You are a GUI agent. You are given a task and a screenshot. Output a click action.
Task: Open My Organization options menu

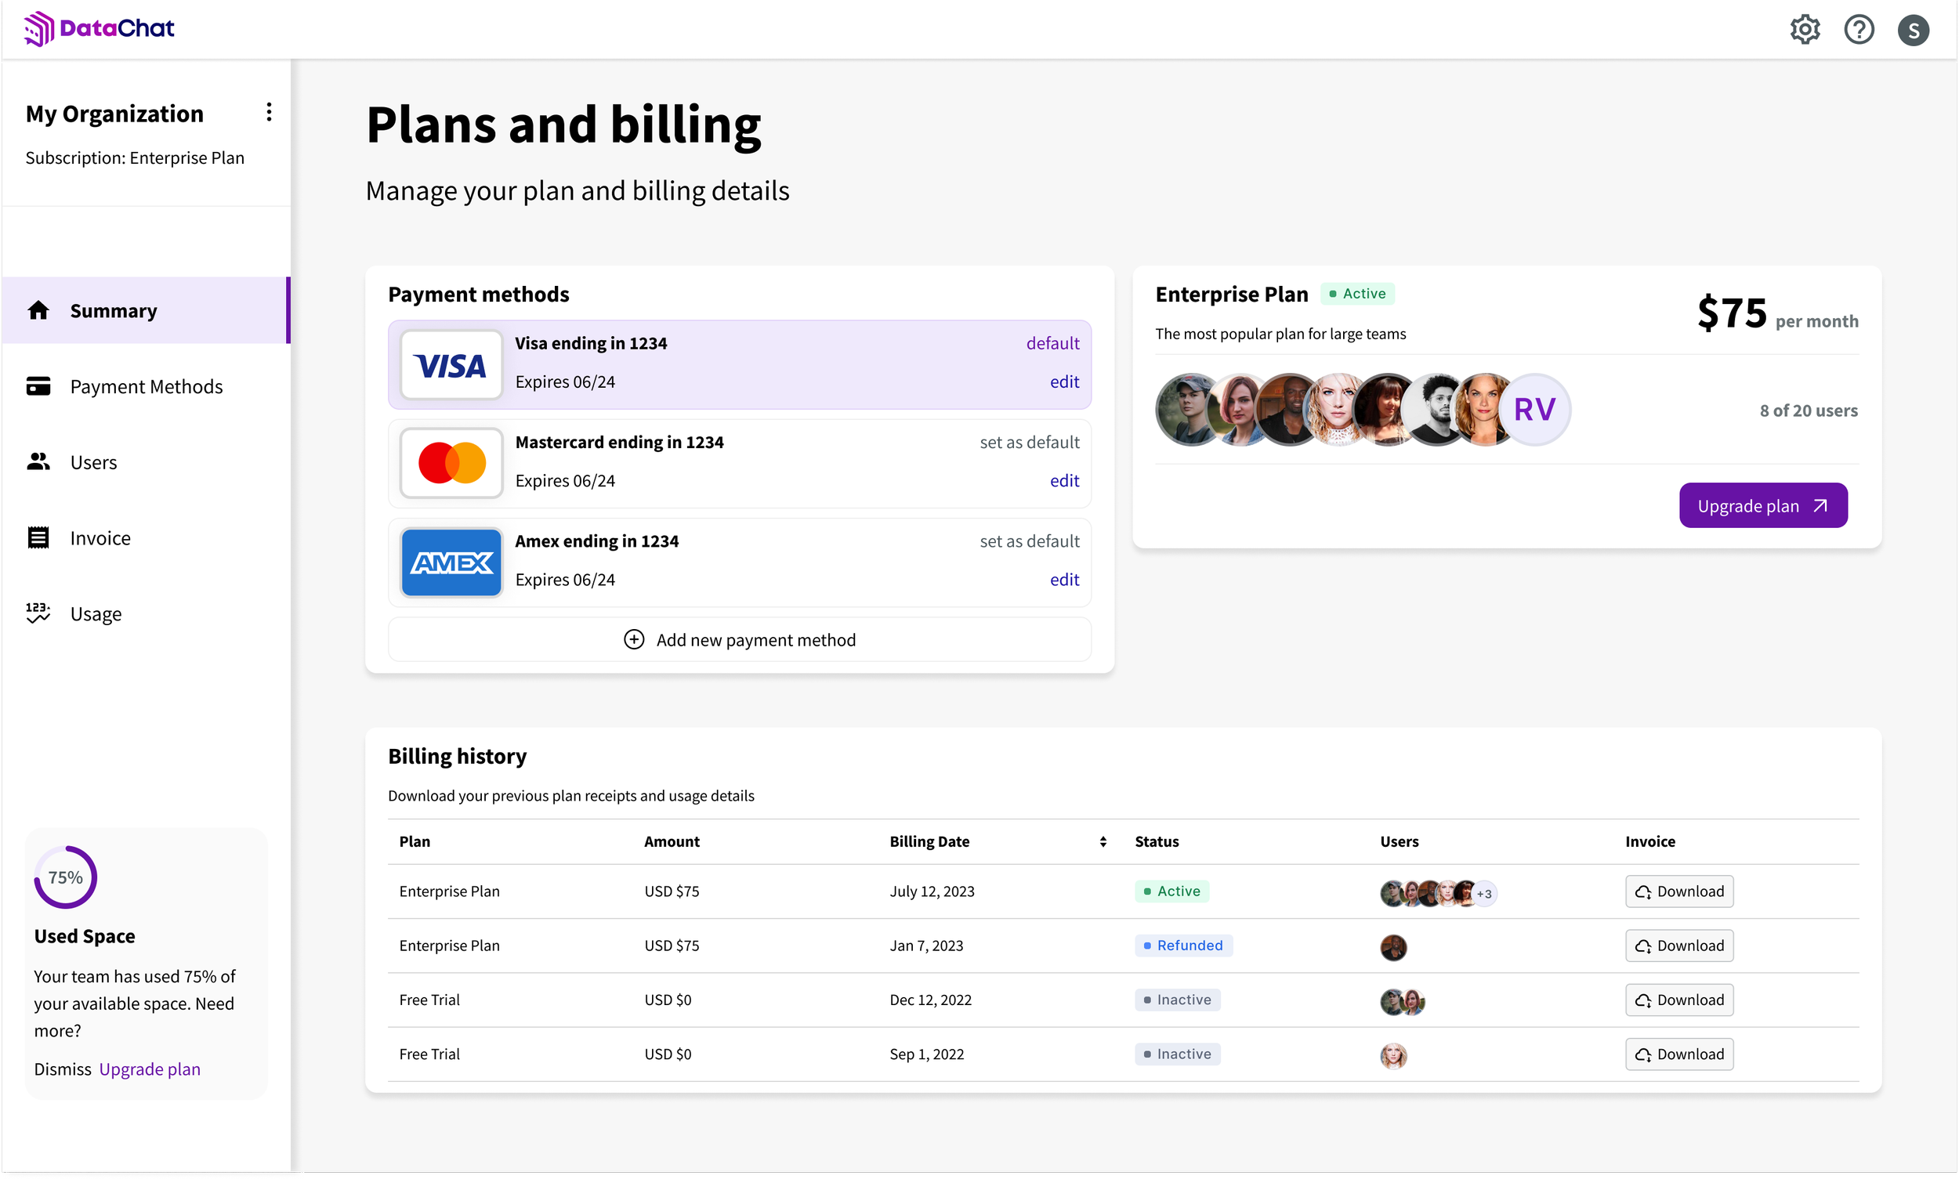269,112
